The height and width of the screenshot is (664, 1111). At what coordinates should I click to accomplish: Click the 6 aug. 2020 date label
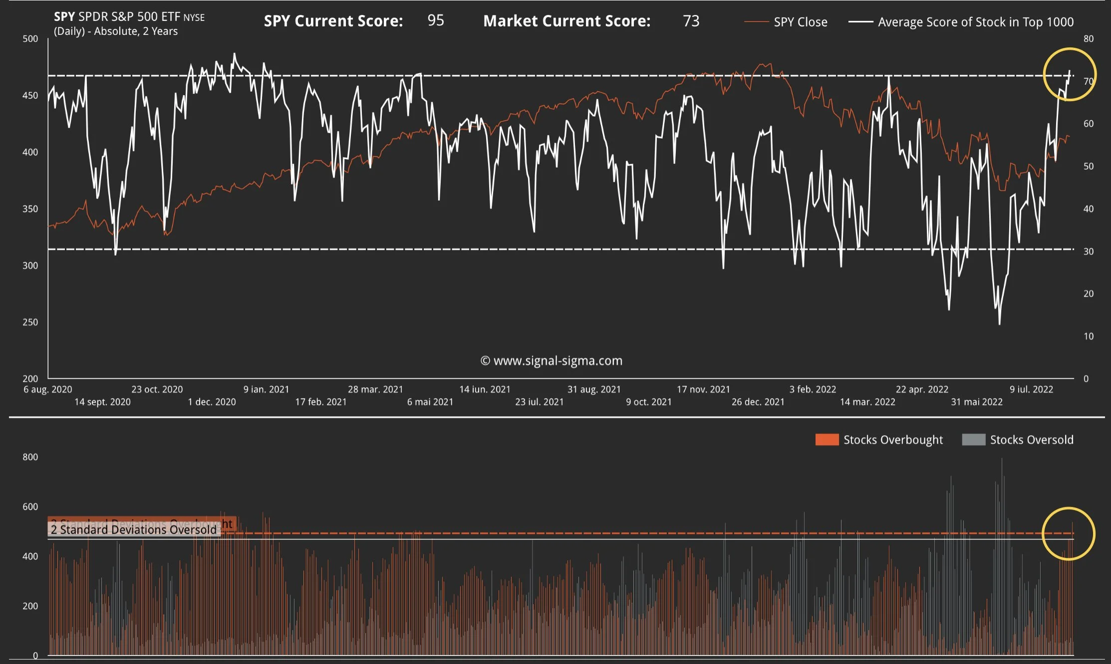[47, 389]
